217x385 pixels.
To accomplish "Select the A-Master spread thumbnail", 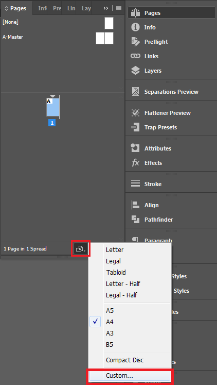I will pyautogui.click(x=104, y=38).
